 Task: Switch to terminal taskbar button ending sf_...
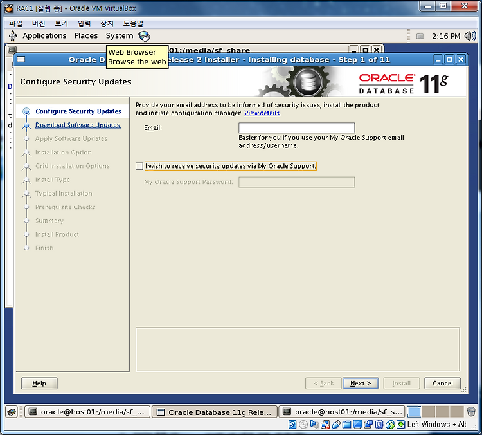tap(87, 412)
